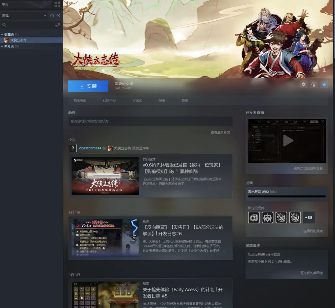Close the developer broadcast with red X

[x=322, y=121]
